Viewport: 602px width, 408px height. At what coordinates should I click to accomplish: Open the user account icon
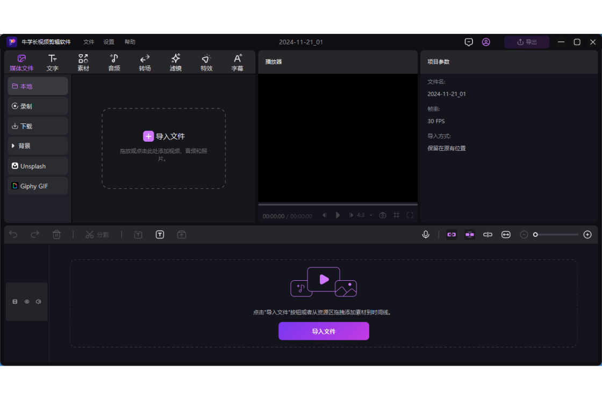click(x=486, y=42)
